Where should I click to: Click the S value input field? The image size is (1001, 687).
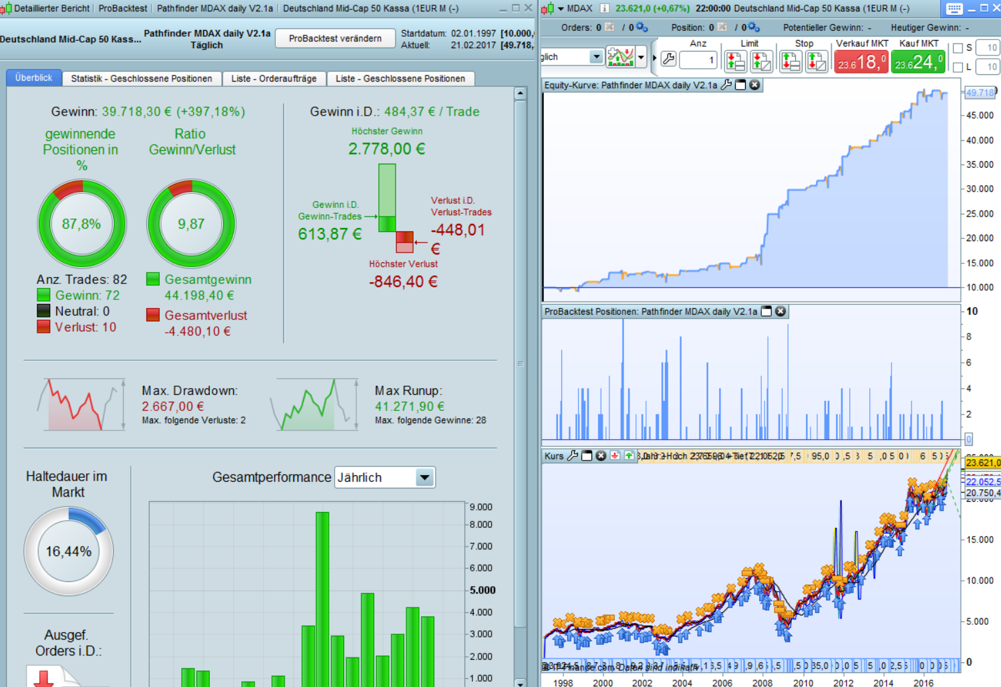pyautogui.click(x=987, y=48)
